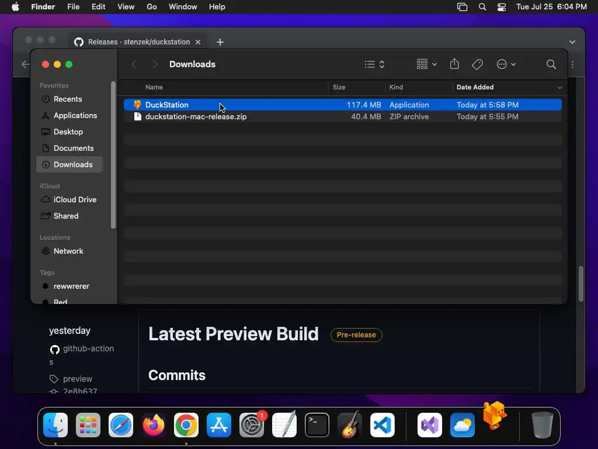Open the list view switcher dropdown
The image size is (598, 449).
[374, 64]
